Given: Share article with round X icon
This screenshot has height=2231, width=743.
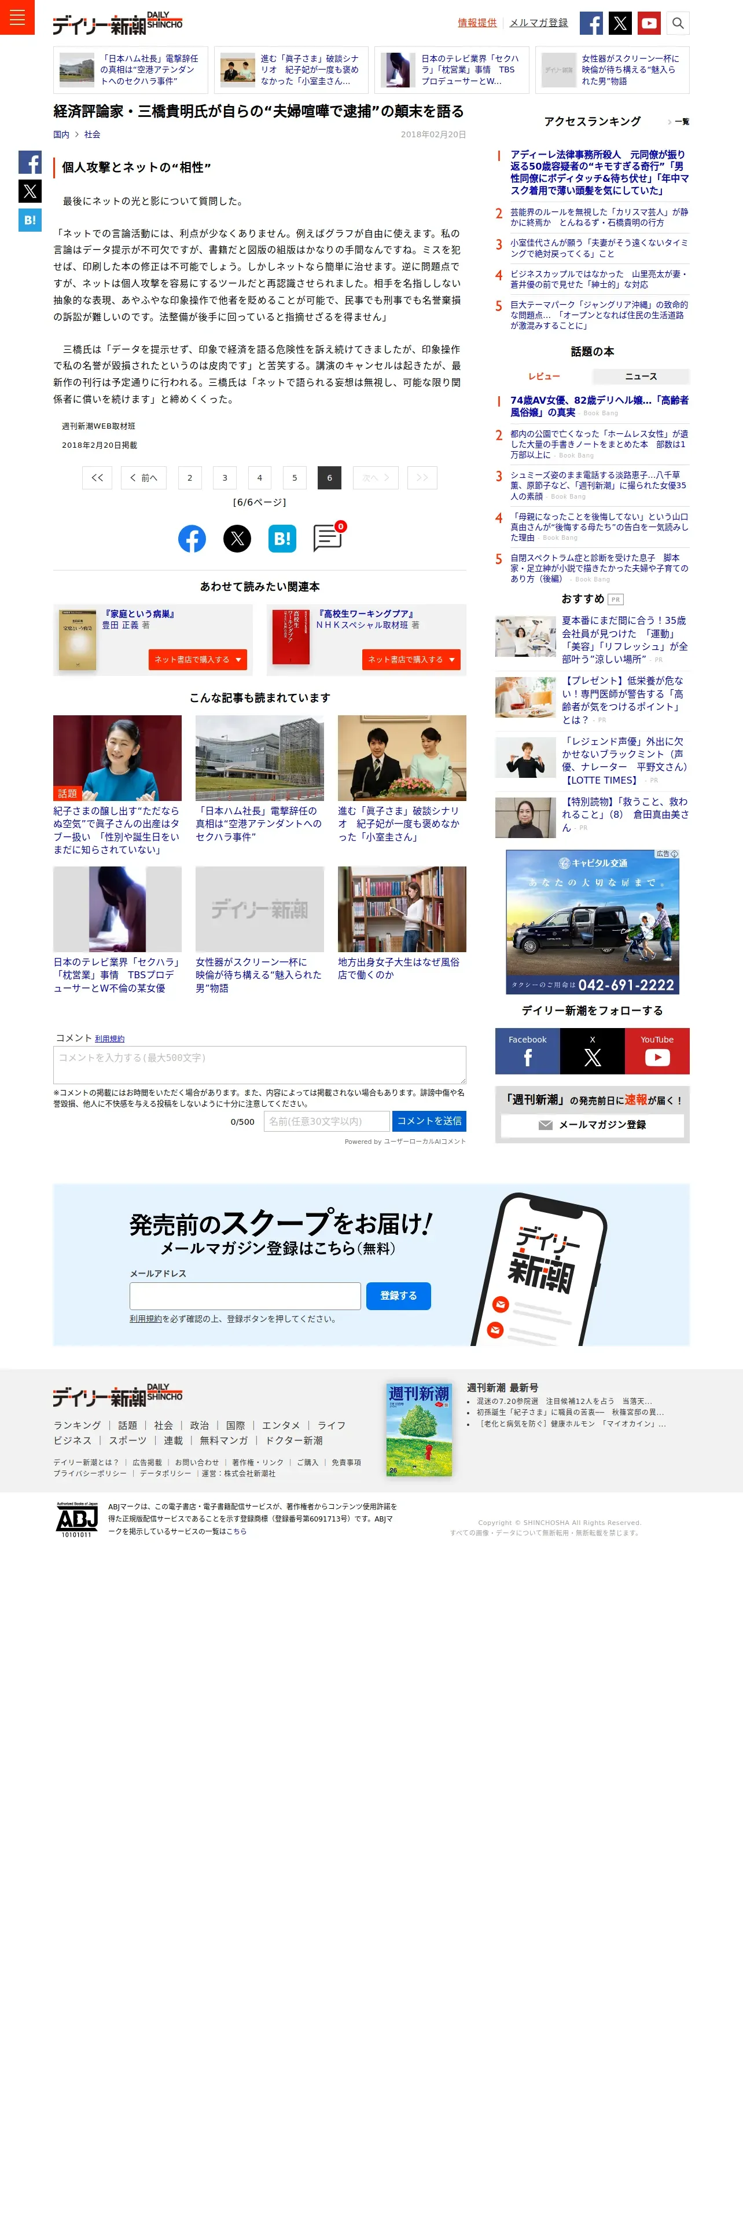Looking at the screenshot, I should (237, 539).
